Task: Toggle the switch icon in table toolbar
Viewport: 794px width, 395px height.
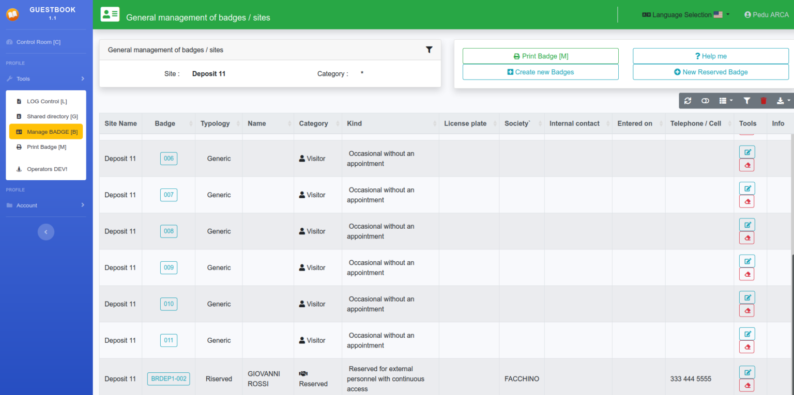Action: click(705, 101)
